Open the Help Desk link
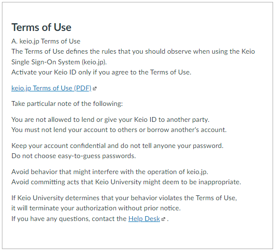This screenshot has height=250, width=275. point(144,219)
